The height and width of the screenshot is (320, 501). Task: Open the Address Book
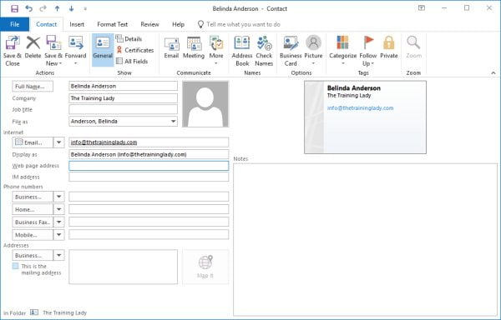242,51
